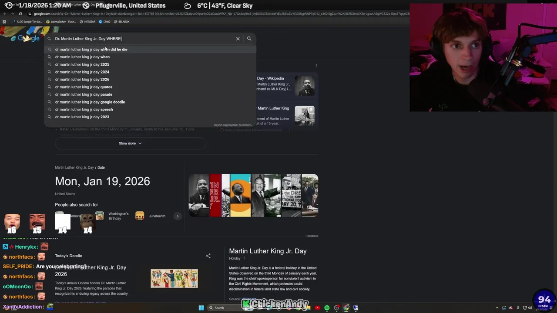Image resolution: width=557 pixels, height=313 pixels.
Task: Open the balenaEtcher bookmark
Action: click(x=60, y=21)
